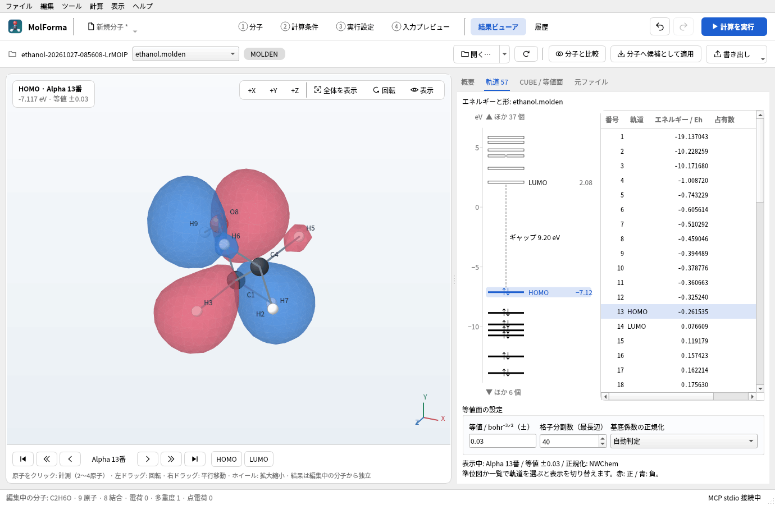This screenshot has width=775, height=505.
Task: Expand ほか 6 個 lower orbitals
Action: click(x=504, y=392)
